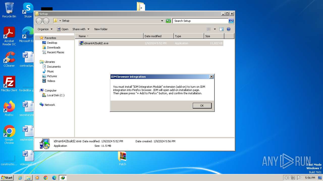Image resolution: width=323 pixels, height=181 pixels.
Task: Open the Start menu
Action: tap(7, 177)
